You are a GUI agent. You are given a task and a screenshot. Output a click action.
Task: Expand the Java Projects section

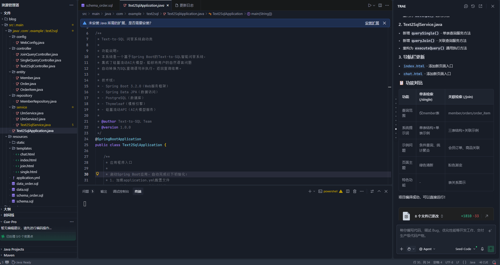pos(14,249)
